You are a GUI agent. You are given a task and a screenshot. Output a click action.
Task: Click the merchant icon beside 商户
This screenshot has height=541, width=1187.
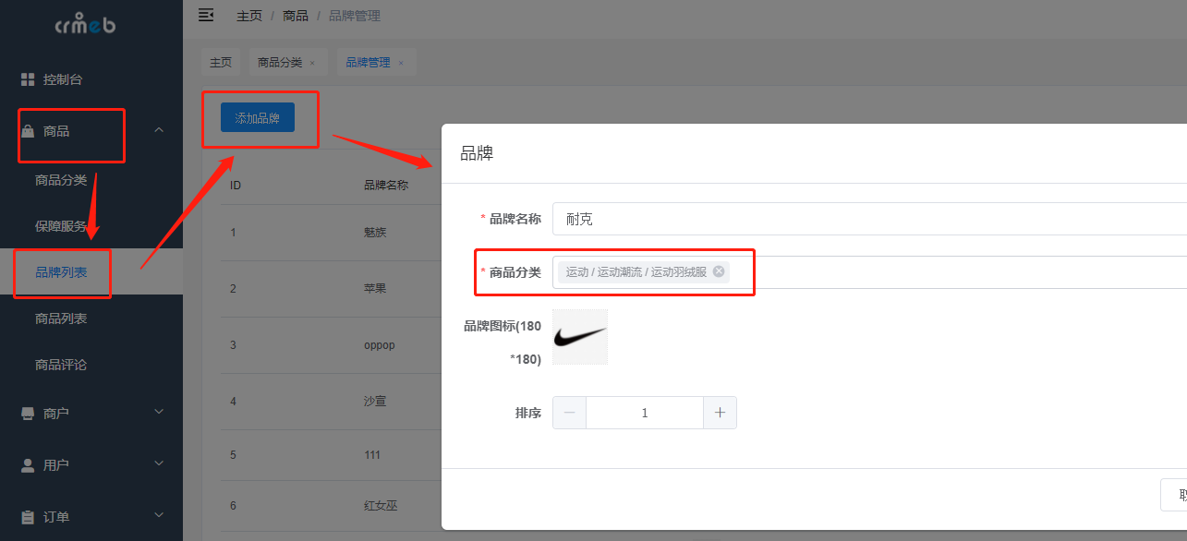click(x=27, y=413)
